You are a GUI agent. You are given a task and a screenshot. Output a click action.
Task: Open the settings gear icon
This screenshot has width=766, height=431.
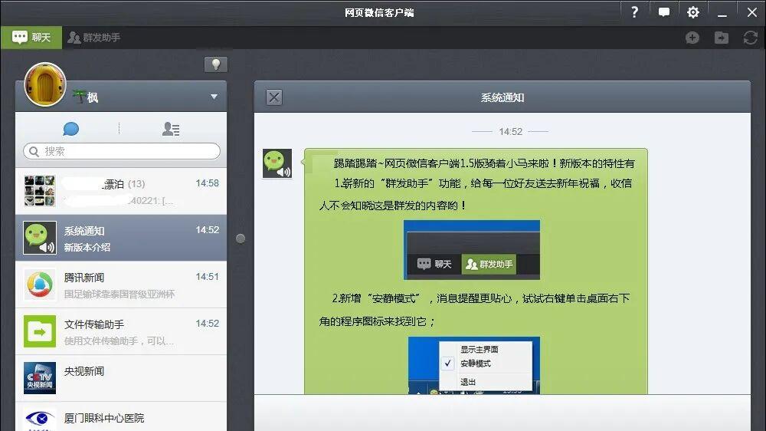(x=692, y=12)
